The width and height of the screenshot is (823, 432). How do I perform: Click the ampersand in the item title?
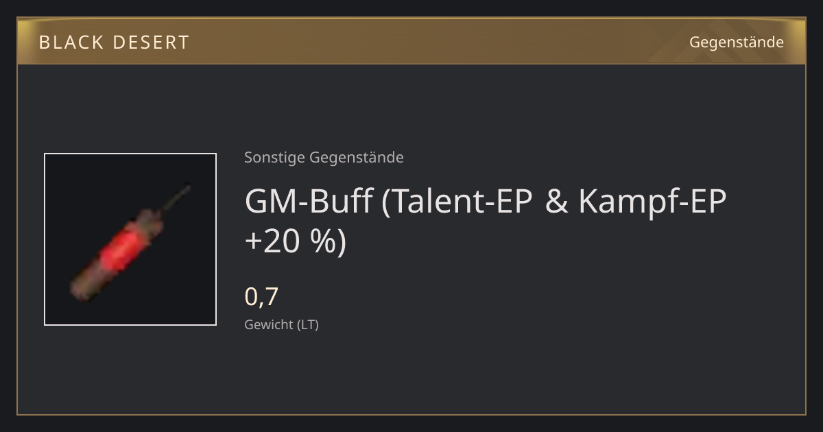(558, 202)
